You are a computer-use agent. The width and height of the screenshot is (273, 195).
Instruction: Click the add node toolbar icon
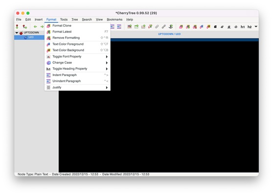point(17,26)
